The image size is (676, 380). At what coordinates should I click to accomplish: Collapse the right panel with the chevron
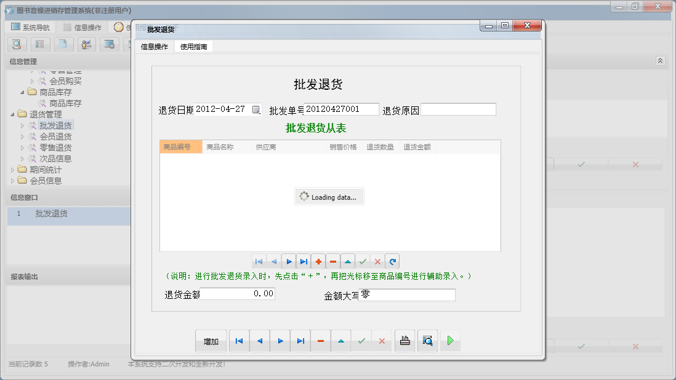point(660,60)
